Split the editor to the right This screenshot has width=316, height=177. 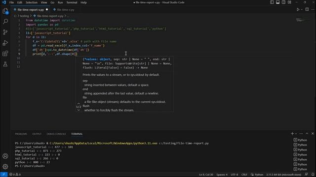point(307,9)
